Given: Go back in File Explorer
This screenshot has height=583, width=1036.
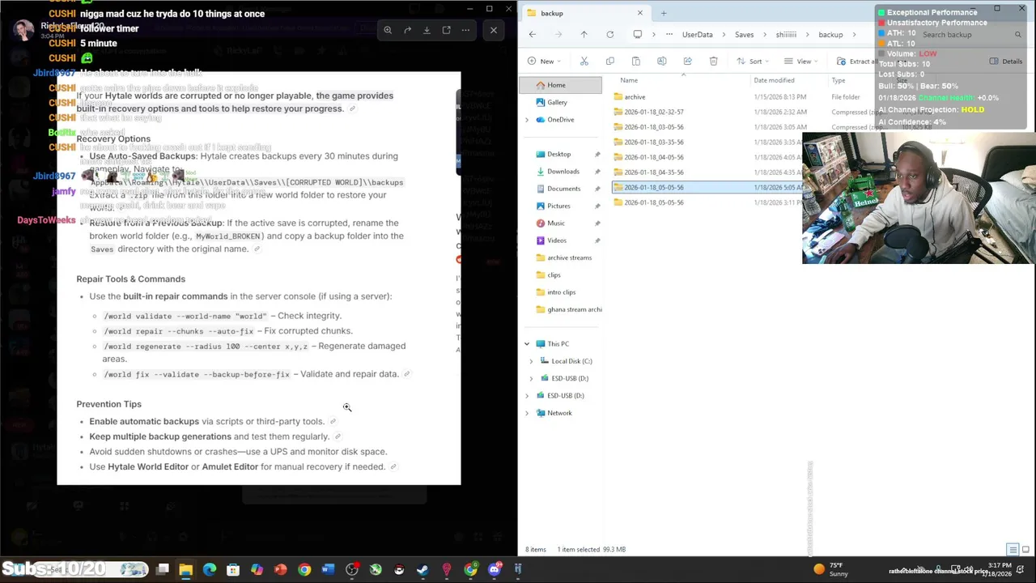Looking at the screenshot, I should pyautogui.click(x=532, y=34).
